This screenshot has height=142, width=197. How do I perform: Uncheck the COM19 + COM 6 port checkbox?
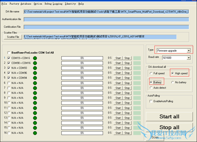point(9,58)
